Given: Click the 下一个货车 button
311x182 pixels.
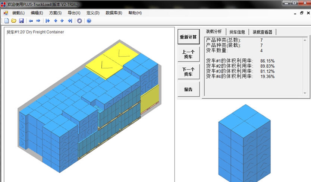Looking at the screenshot, I should point(188,72).
